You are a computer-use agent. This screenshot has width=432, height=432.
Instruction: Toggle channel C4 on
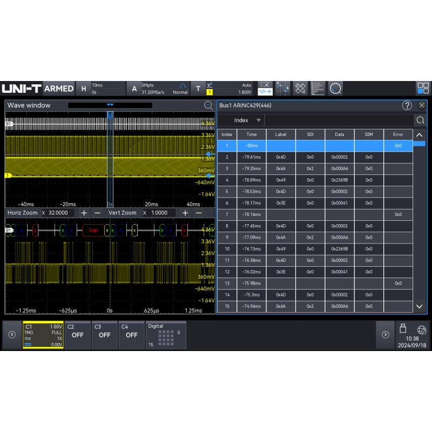[131, 335]
